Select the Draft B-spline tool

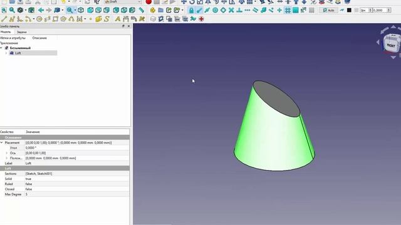[71, 19]
